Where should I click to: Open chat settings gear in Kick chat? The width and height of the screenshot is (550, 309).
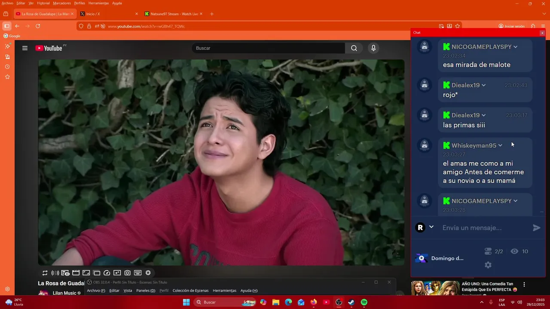[x=488, y=265]
